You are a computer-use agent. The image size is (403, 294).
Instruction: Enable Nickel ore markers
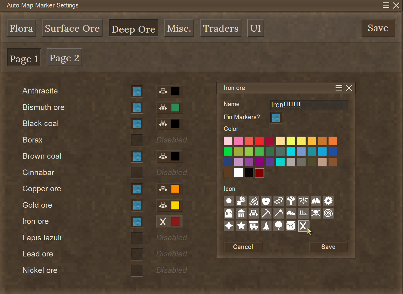point(137,271)
